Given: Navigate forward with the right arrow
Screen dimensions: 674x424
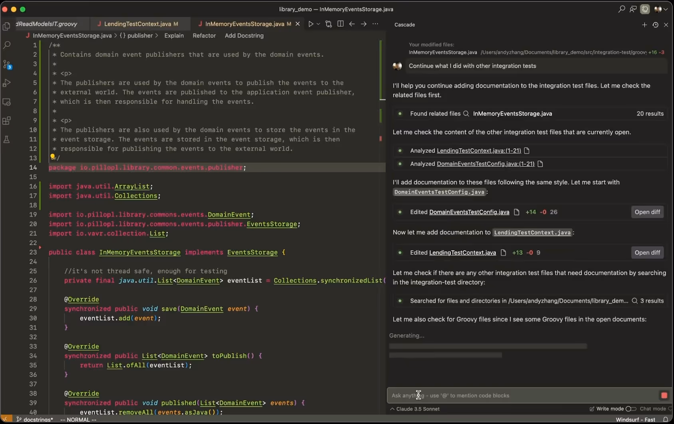Looking at the screenshot, I should (363, 24).
